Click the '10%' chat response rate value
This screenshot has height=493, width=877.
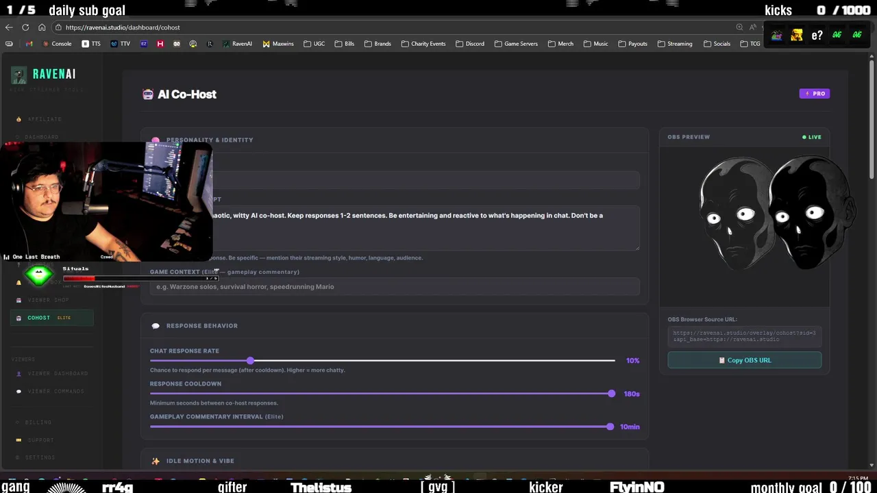pyautogui.click(x=633, y=361)
